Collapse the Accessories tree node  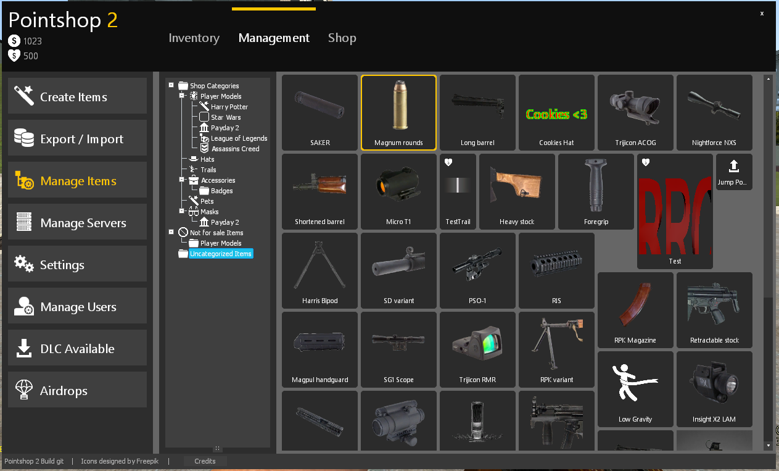click(182, 180)
